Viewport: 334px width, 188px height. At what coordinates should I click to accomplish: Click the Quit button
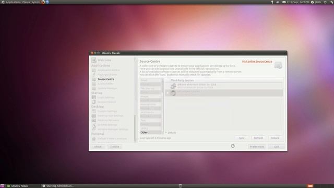[277, 147]
